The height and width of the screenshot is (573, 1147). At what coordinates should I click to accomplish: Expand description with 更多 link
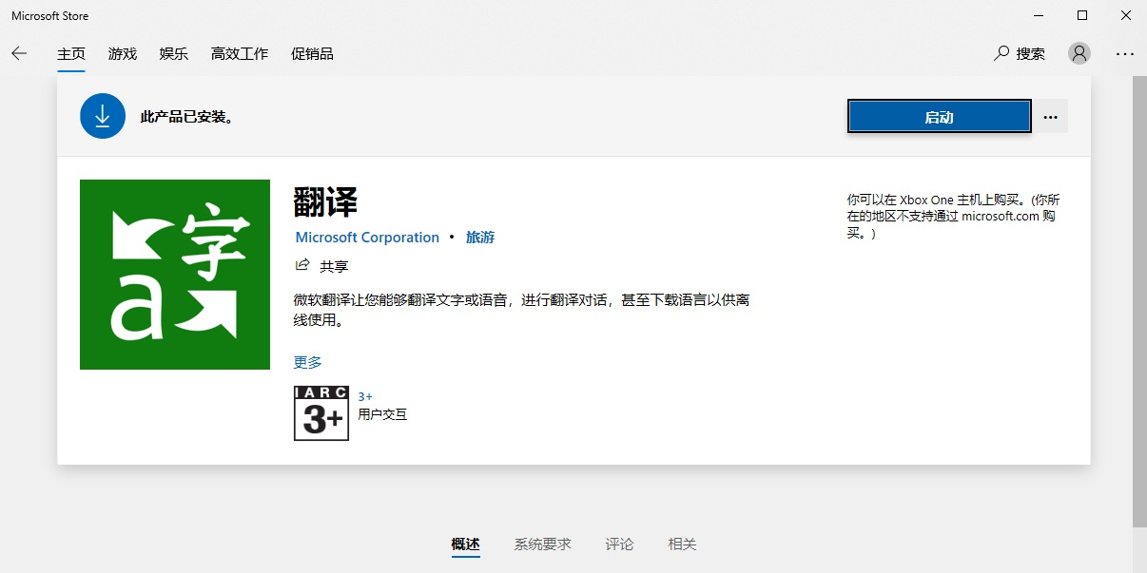[x=308, y=362]
